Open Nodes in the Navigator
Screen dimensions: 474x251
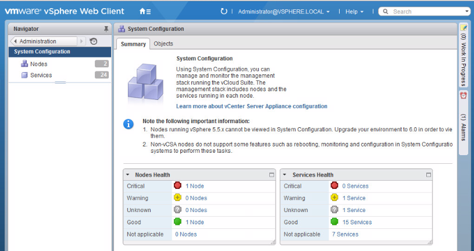pos(39,64)
